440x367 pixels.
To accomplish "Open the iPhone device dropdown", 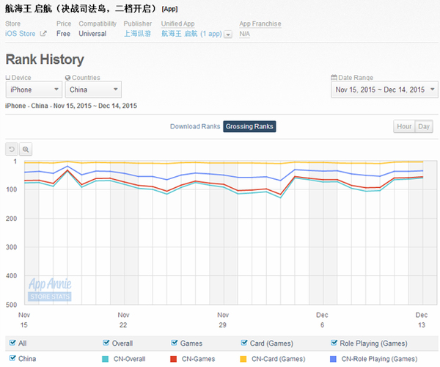I will [34, 90].
